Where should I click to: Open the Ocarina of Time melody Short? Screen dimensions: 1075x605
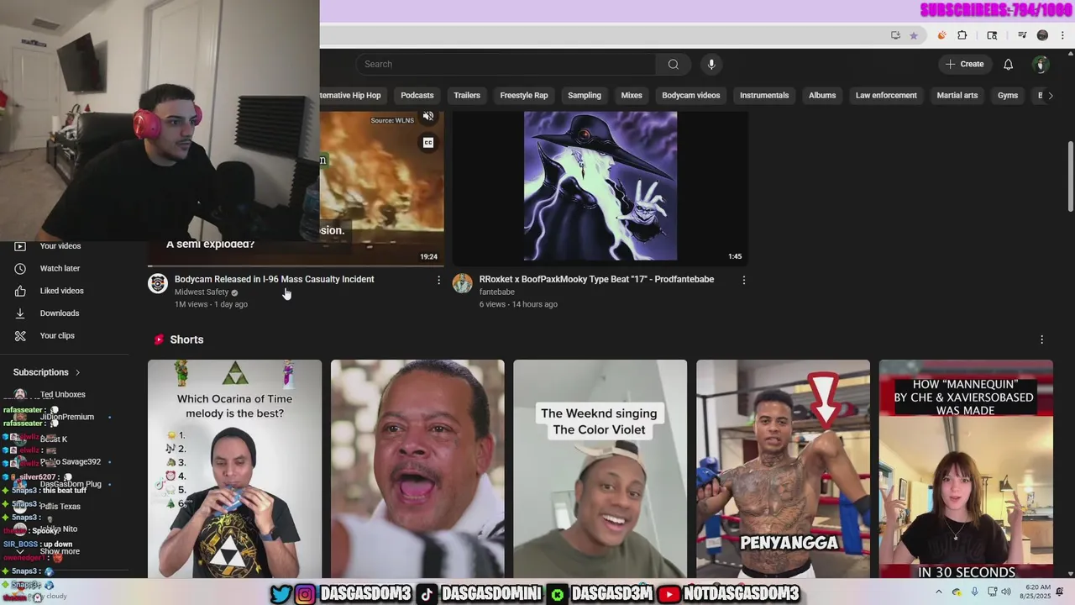pos(234,469)
